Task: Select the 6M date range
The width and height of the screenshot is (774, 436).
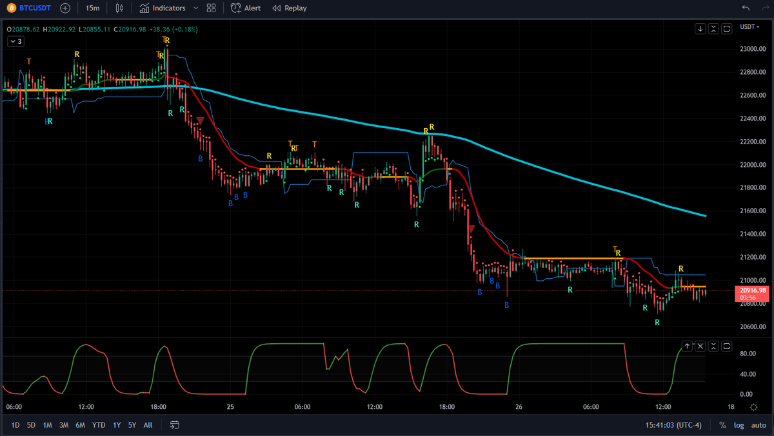Action: coord(80,425)
